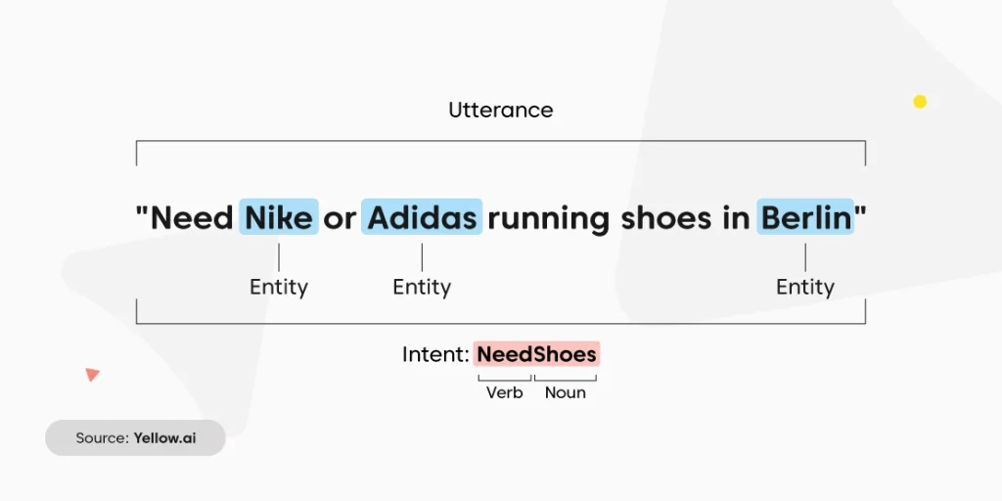Select the highlighted word Nike
Image resolution: width=1002 pixels, height=501 pixels.
pos(279,217)
